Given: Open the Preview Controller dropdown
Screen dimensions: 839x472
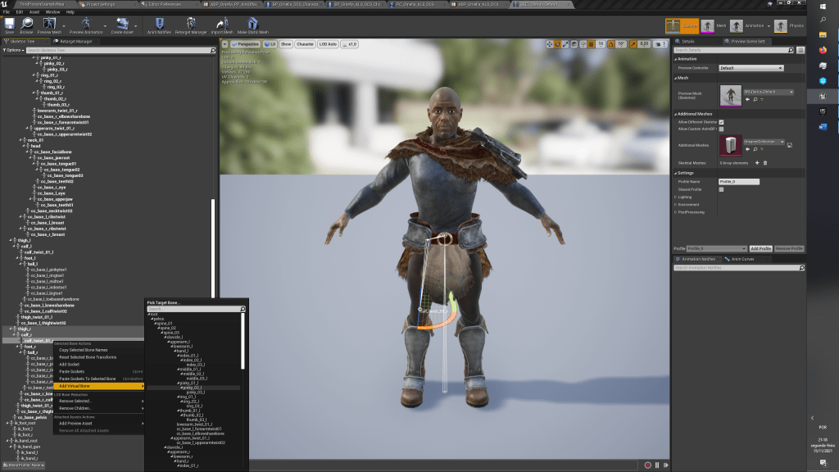Looking at the screenshot, I should [751, 68].
